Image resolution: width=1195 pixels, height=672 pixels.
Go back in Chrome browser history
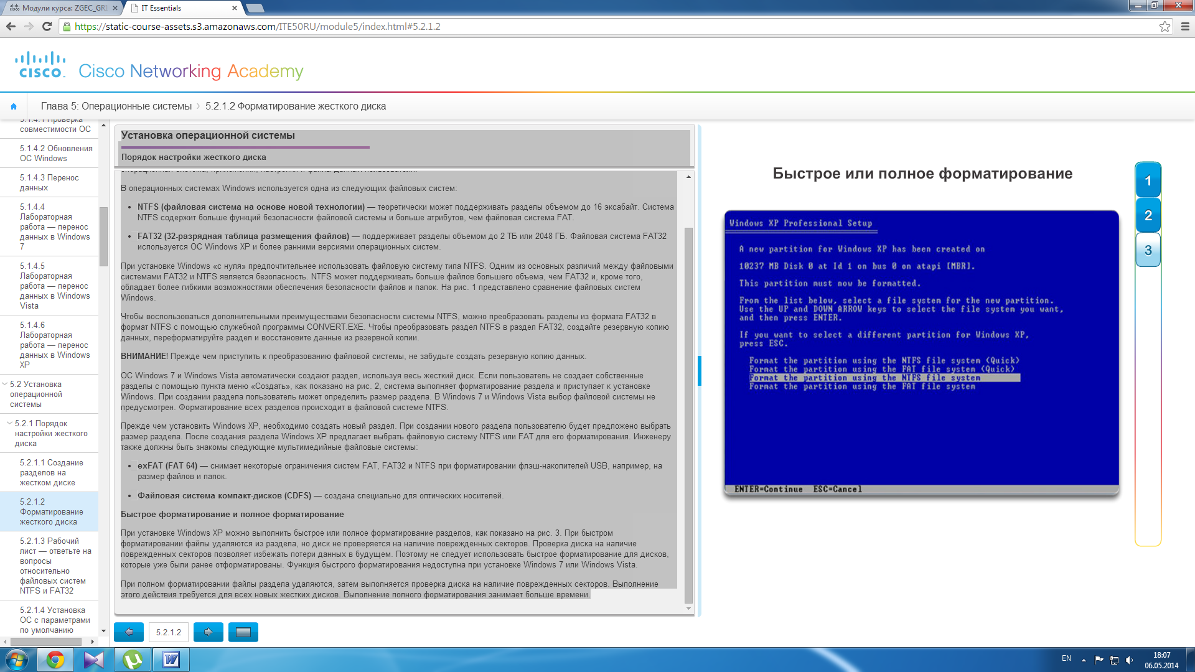coord(11,26)
